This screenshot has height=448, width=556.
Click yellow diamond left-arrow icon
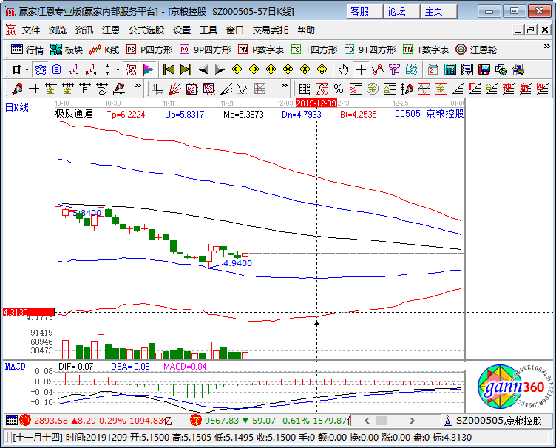click(x=237, y=69)
